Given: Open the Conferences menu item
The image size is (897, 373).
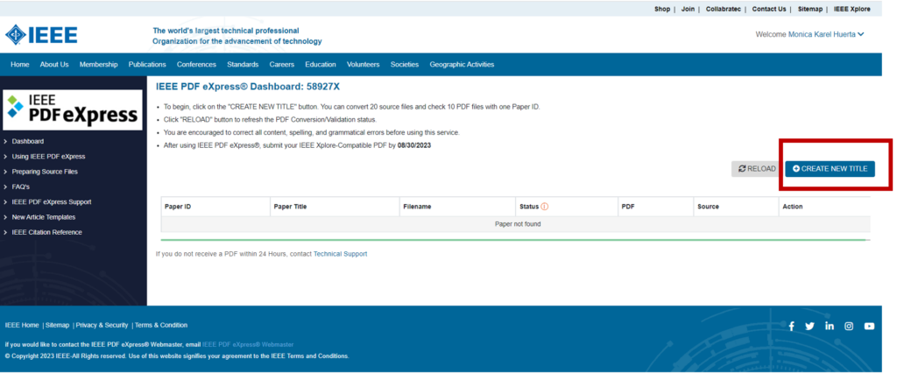Looking at the screenshot, I should 196,65.
